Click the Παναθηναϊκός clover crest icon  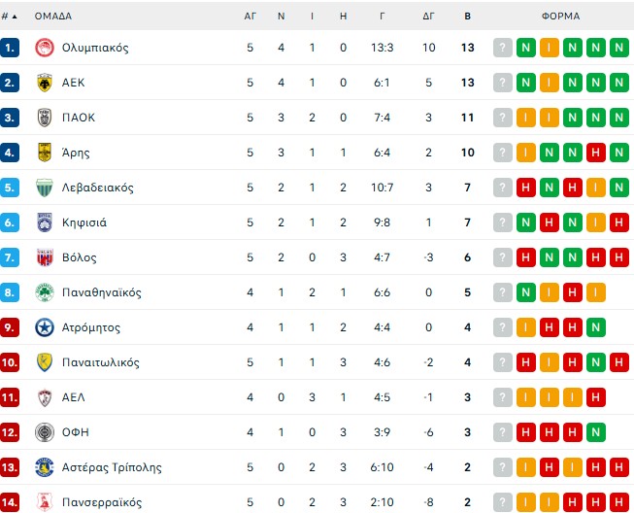pos(44,292)
